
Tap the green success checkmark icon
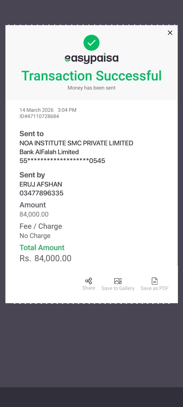[x=91, y=43]
